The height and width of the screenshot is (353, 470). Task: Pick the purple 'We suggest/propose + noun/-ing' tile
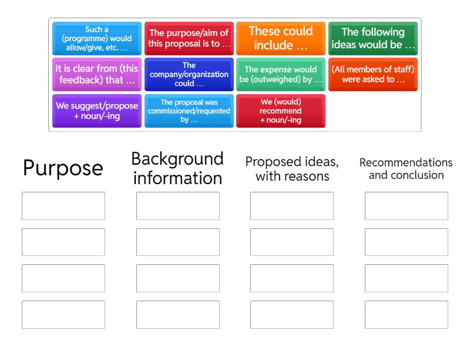point(97,111)
